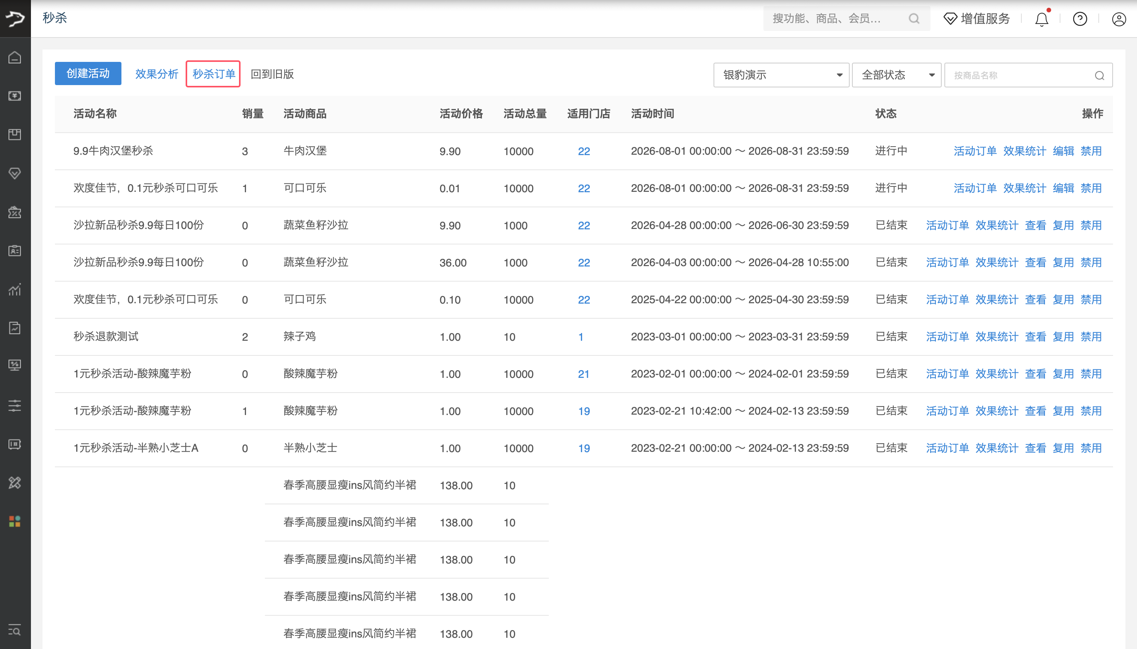Click 复用 for 秒杀退款测试
This screenshot has width=1137, height=649.
click(x=1063, y=336)
